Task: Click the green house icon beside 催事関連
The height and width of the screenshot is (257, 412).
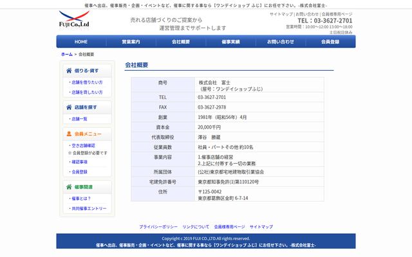Action: (69, 187)
